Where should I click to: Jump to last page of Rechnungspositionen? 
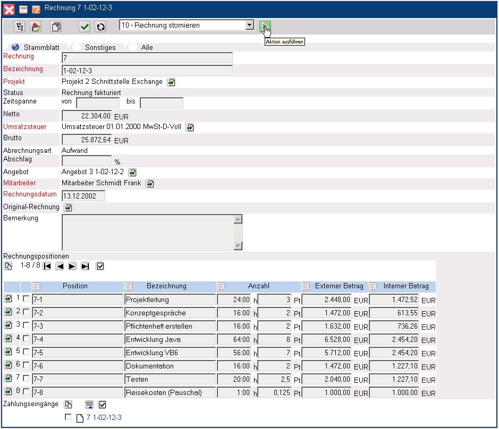[85, 266]
